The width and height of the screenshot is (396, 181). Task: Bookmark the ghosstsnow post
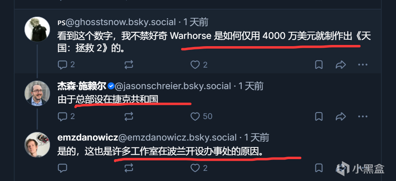pyautogui.click(x=319, y=65)
